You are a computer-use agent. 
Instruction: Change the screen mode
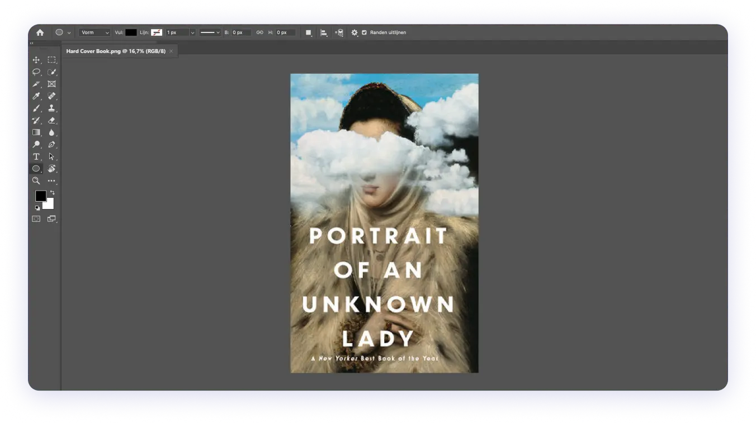tap(51, 219)
